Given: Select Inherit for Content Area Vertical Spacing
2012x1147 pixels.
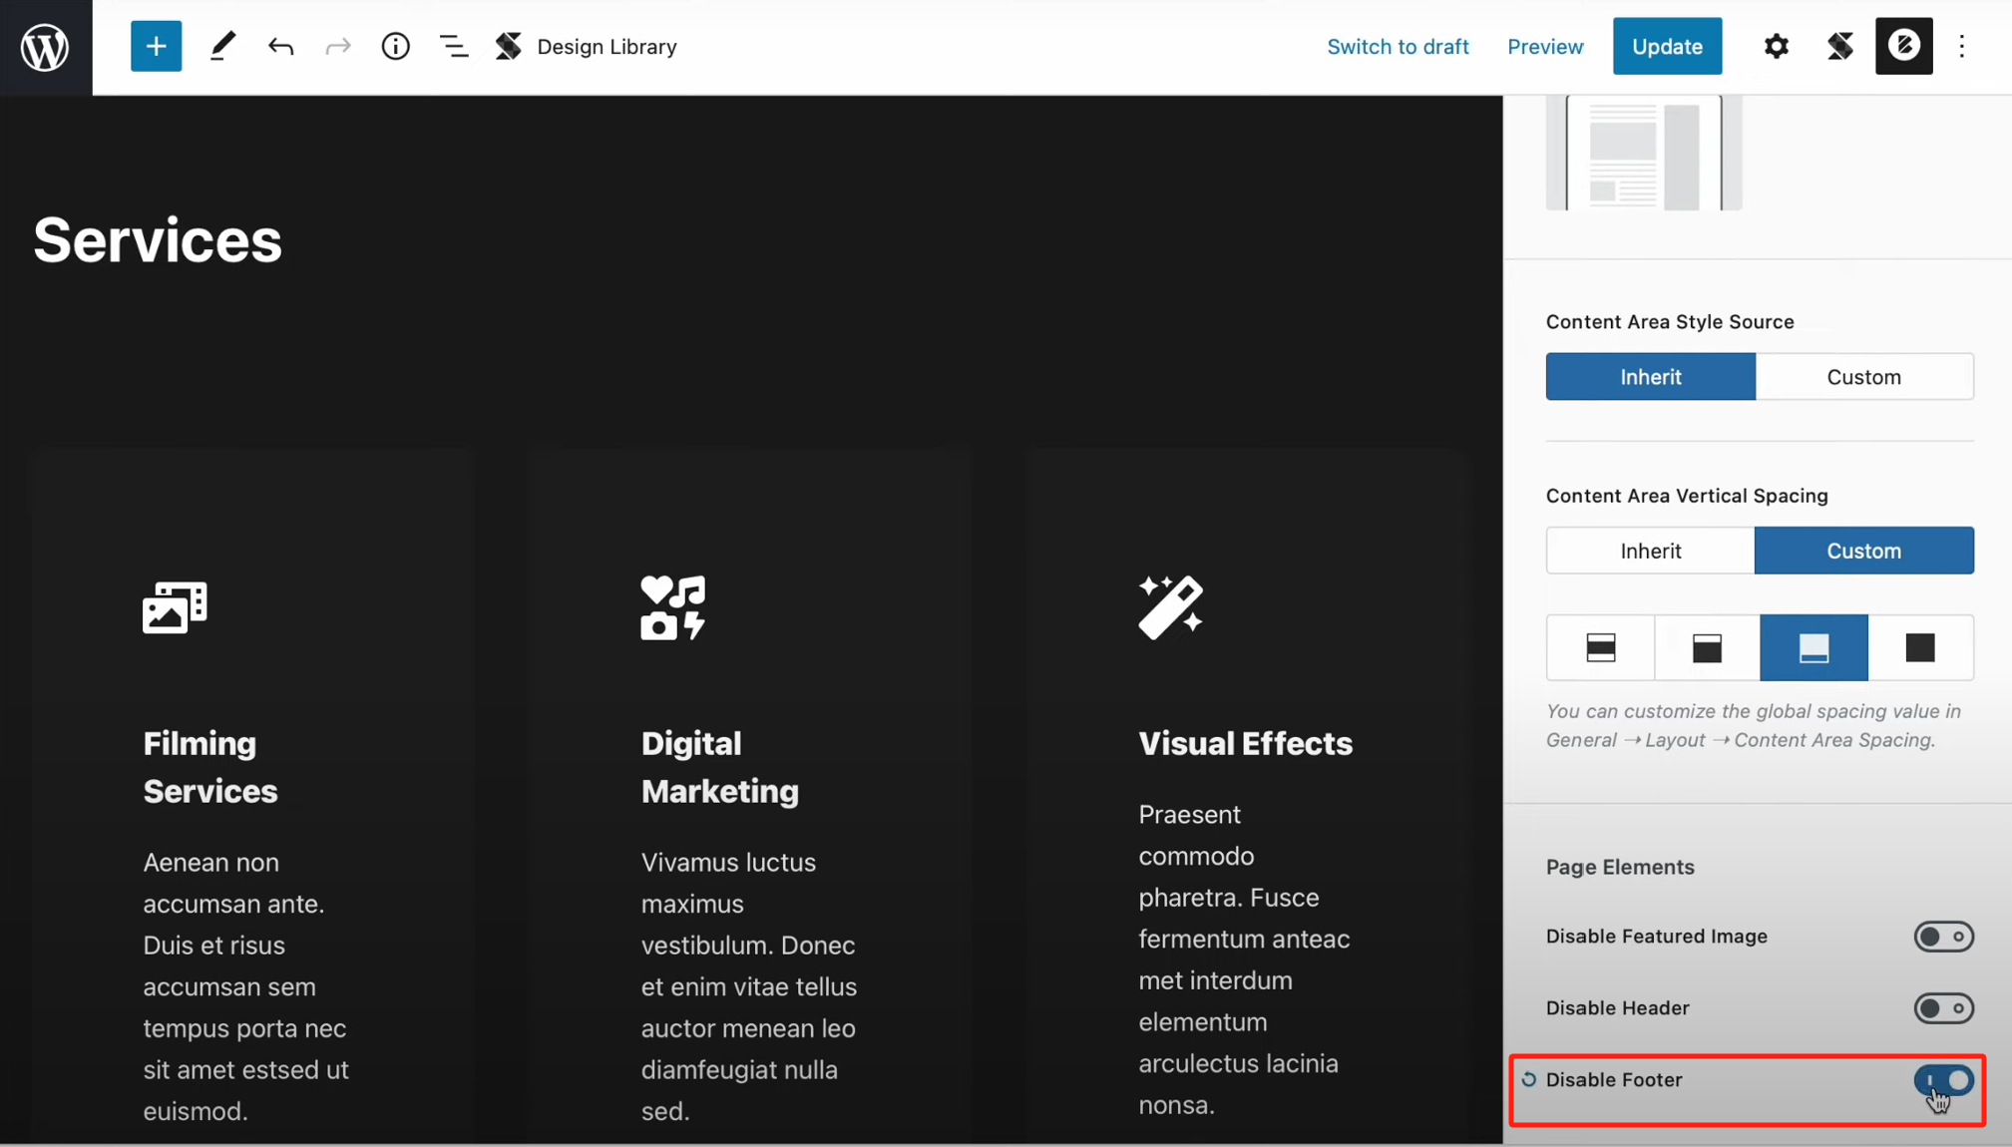Looking at the screenshot, I should 1649,550.
